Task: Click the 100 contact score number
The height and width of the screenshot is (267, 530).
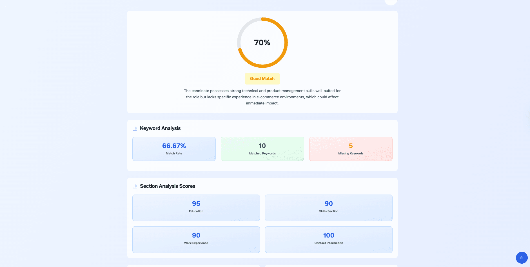Action: 329,235
